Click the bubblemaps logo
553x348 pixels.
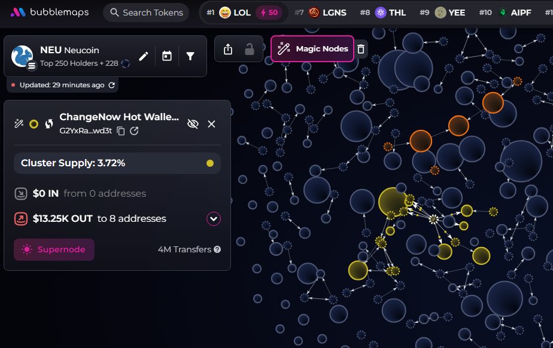(x=49, y=13)
